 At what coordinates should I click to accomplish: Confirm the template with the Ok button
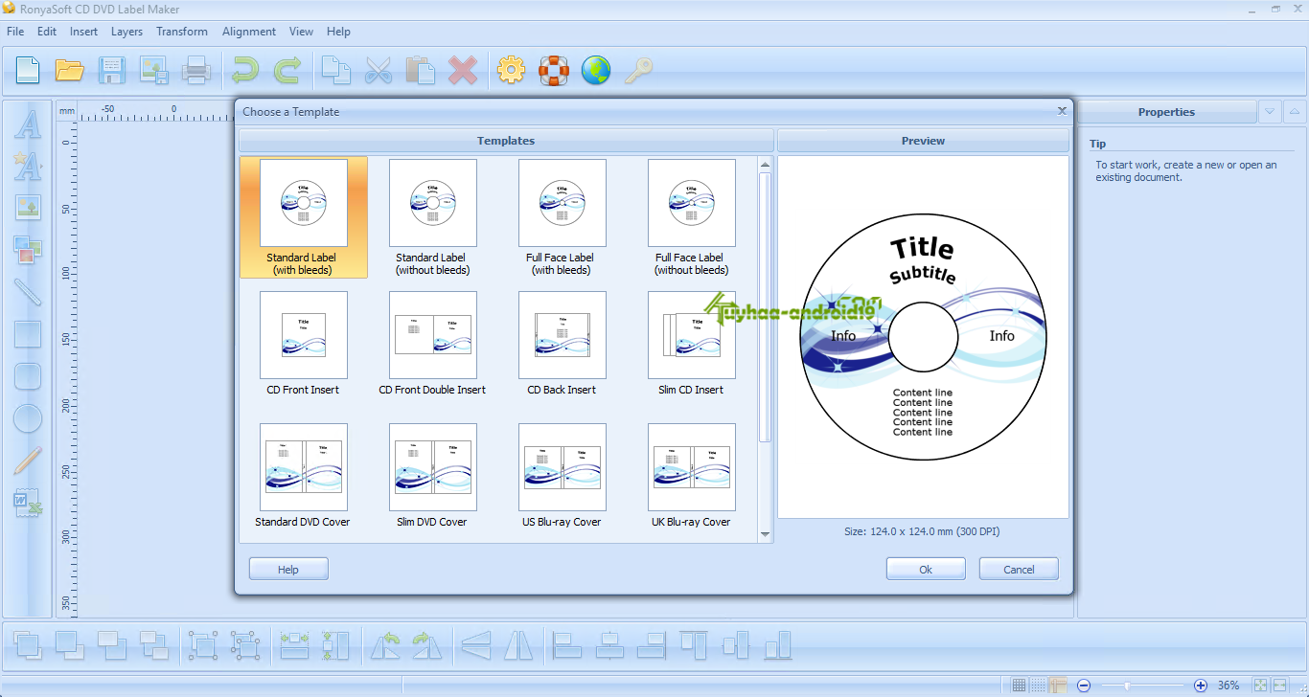(x=926, y=569)
